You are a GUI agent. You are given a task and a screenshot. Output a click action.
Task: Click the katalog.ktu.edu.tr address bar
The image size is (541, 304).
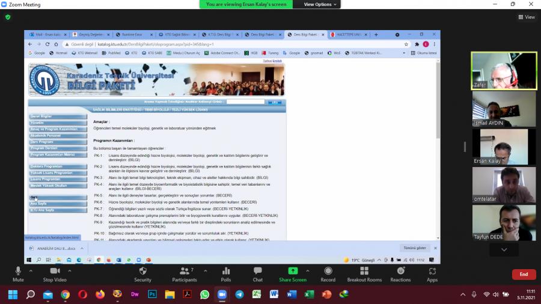click(x=234, y=44)
